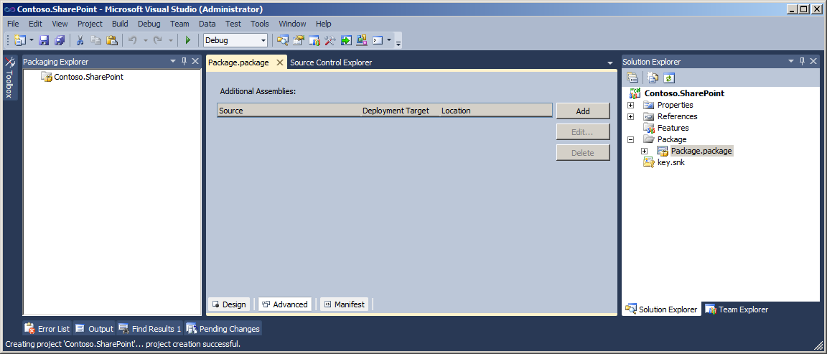Click the Cut scissors icon
This screenshot has width=827, height=354.
(x=80, y=40)
